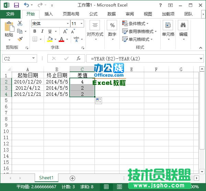Switch to Normal view in status bar
Viewport: 206px width, 191px height.
tap(106, 187)
